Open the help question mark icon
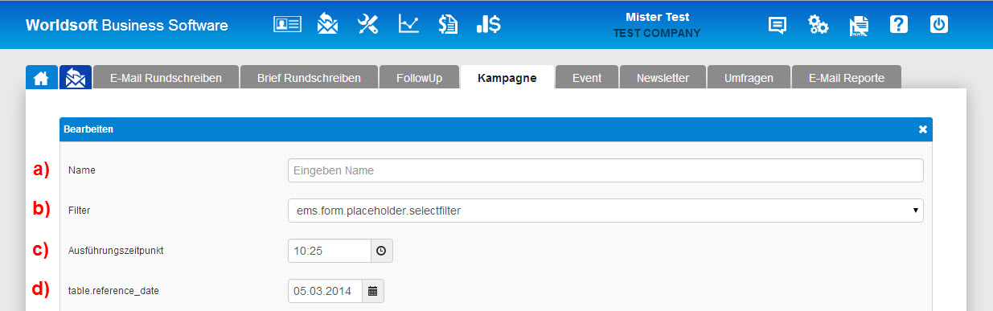This screenshot has height=311, width=993. coord(899,24)
